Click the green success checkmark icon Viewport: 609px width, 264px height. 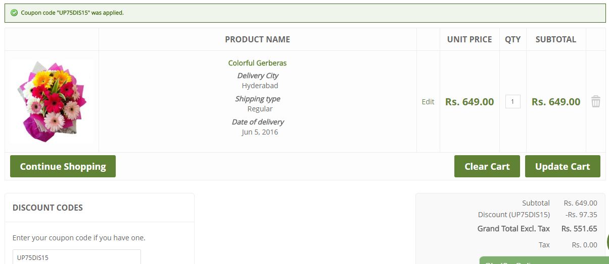[x=14, y=13]
